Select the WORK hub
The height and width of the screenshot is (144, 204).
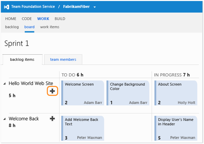(43, 19)
